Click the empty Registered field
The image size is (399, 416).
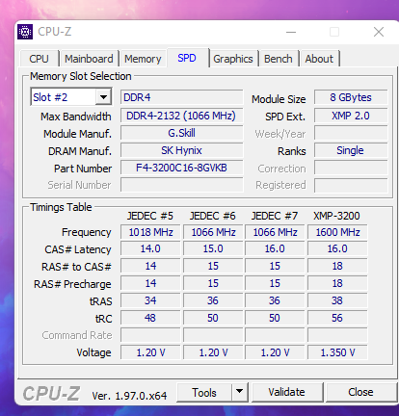(351, 185)
